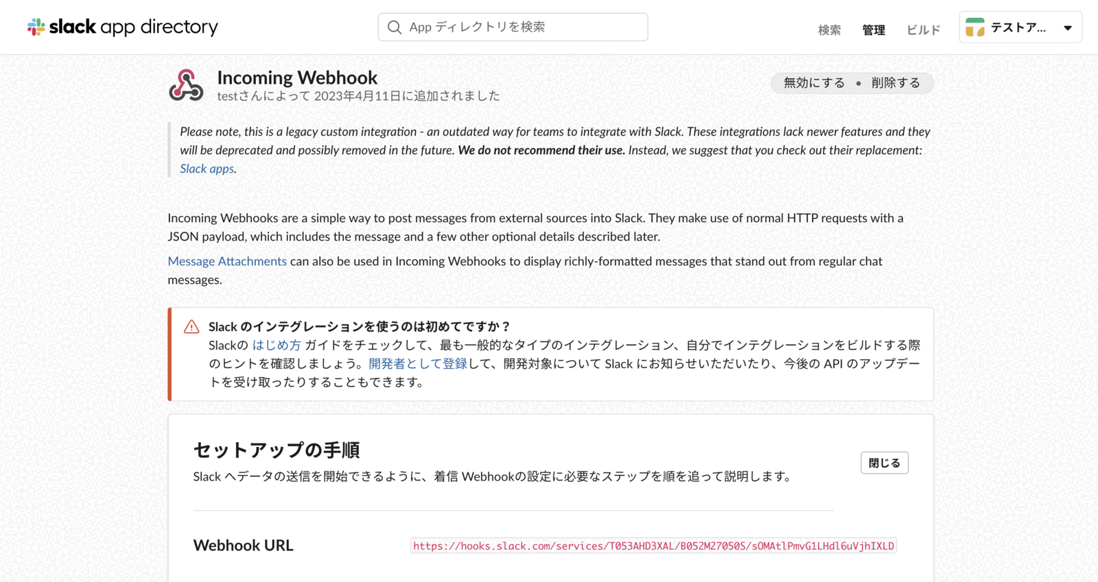Open the はじめ方 guide link
This screenshot has width=1098, height=582.
point(277,345)
